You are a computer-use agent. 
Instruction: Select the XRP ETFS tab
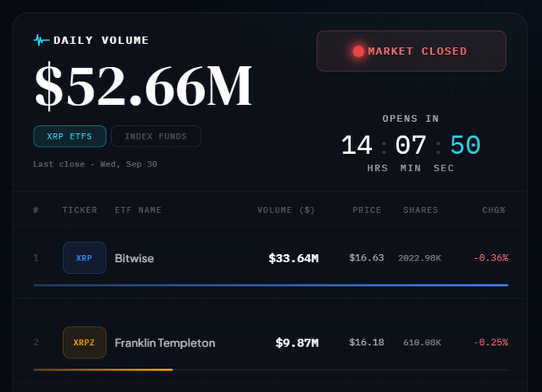click(69, 136)
